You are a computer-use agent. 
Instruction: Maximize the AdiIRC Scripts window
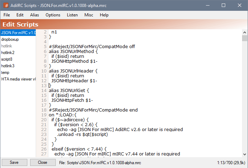[x=223, y=5]
